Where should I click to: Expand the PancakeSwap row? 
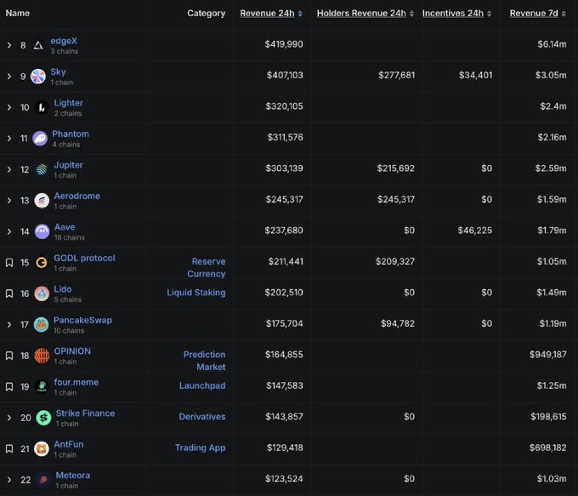(9, 324)
